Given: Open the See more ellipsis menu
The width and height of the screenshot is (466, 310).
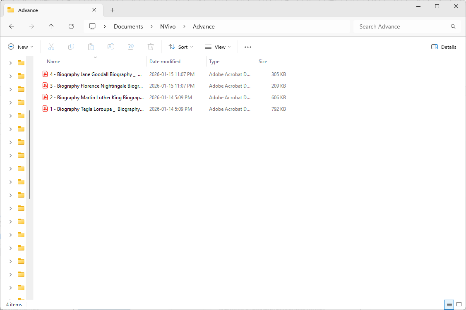Looking at the screenshot, I should pos(248,47).
